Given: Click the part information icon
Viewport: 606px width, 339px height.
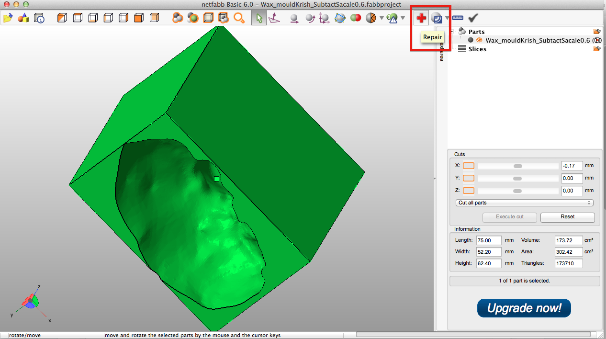Looking at the screenshot, I should [39, 17].
